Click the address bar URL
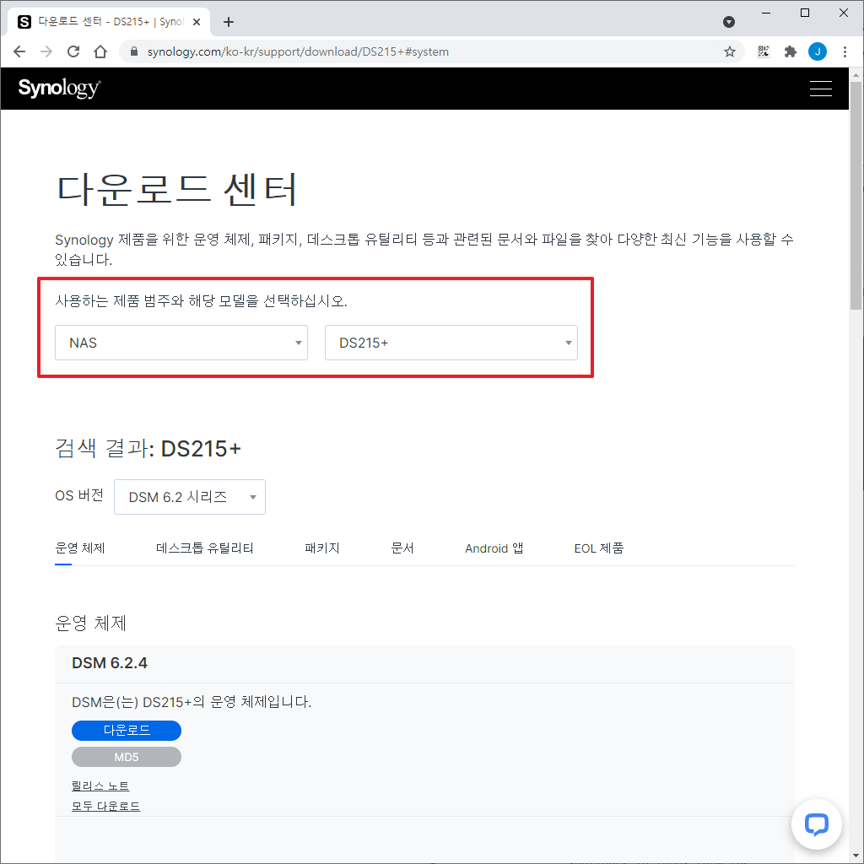864x864 pixels. click(x=298, y=51)
